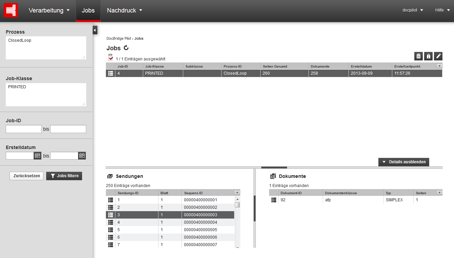Screen dimensions: 454x258
Task: Click the pencil edit icon above jobs table
Action: (x=438, y=56)
